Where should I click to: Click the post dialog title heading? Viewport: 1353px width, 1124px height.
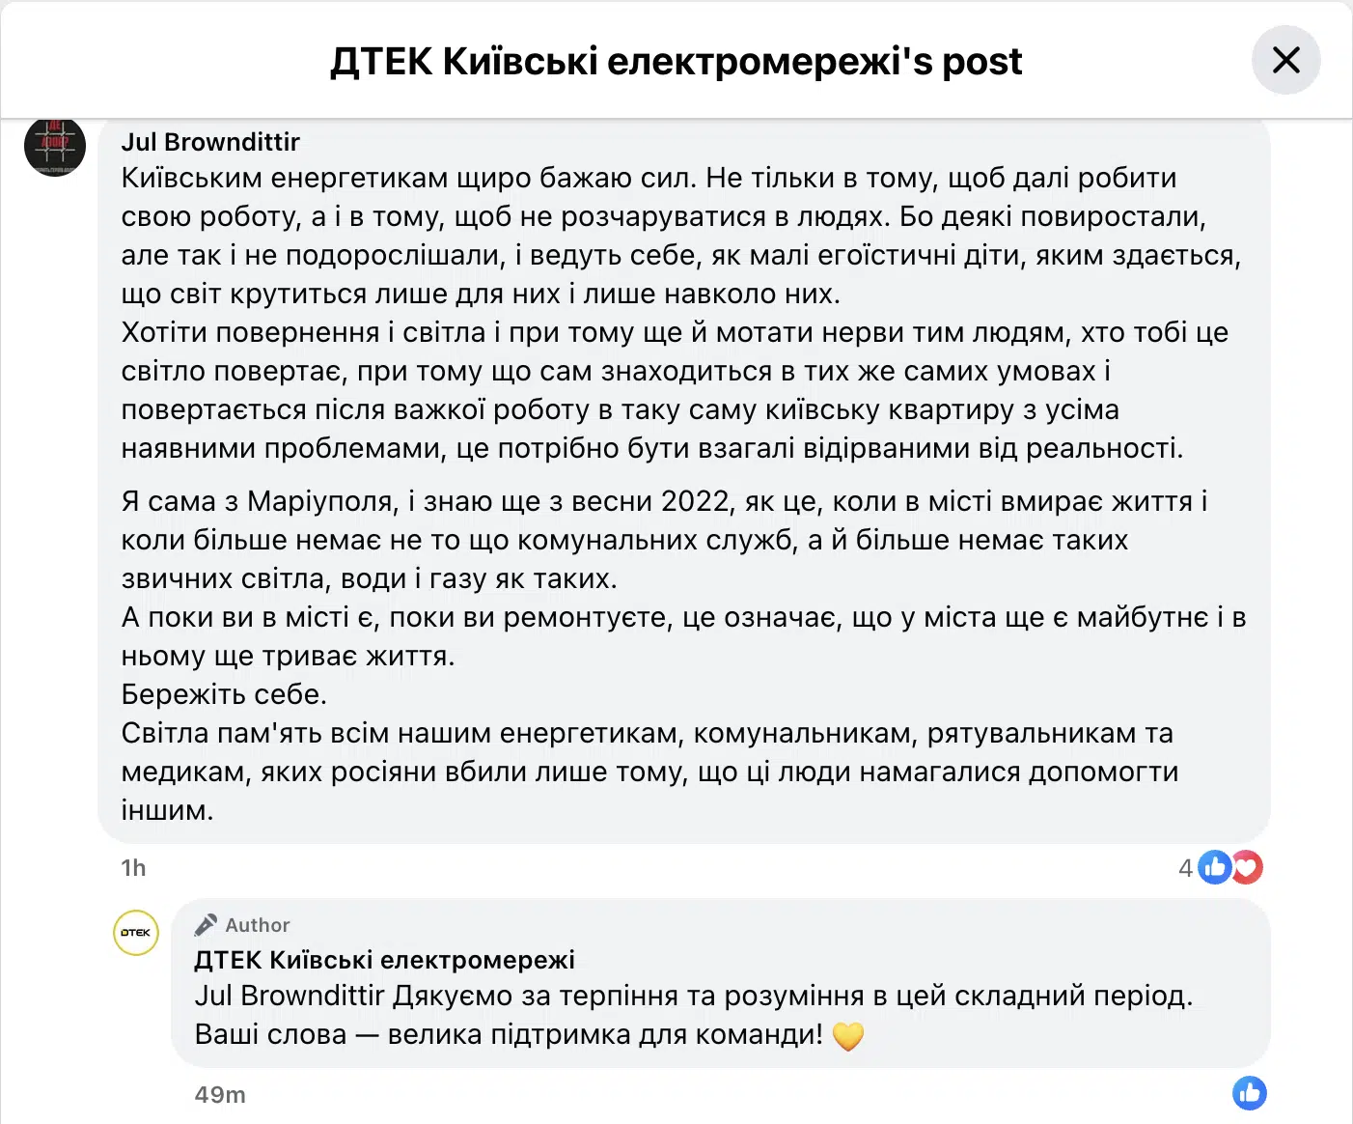(x=676, y=61)
